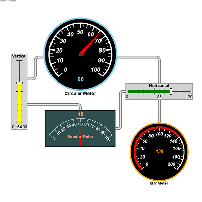Image resolution: width=202 pixels, height=202 pixels.
Task: Click the orange 48 value on the Needle Meter
Action: pos(80,114)
